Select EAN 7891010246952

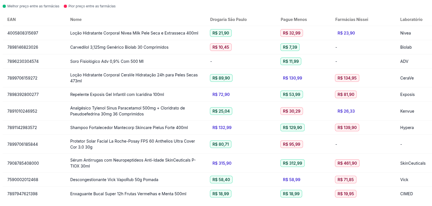[x=22, y=111]
